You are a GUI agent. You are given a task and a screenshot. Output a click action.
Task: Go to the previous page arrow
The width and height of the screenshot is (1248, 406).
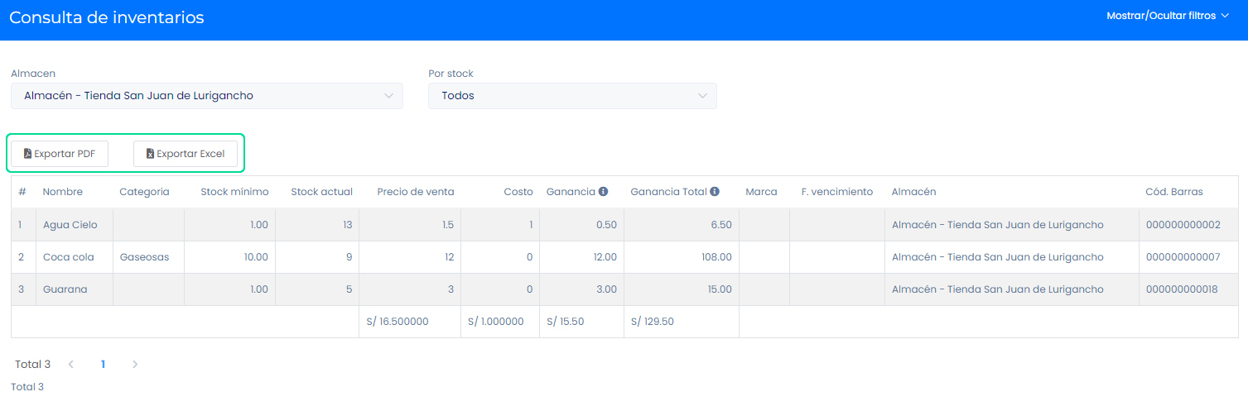tap(71, 365)
